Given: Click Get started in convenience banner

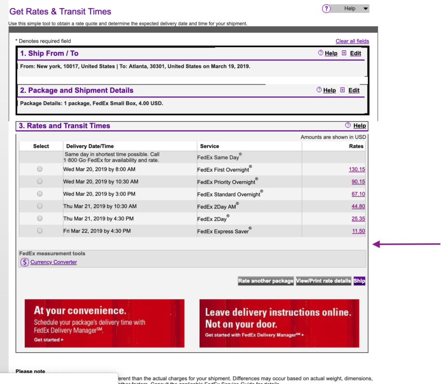Looking at the screenshot, I should pyautogui.click(x=49, y=339).
